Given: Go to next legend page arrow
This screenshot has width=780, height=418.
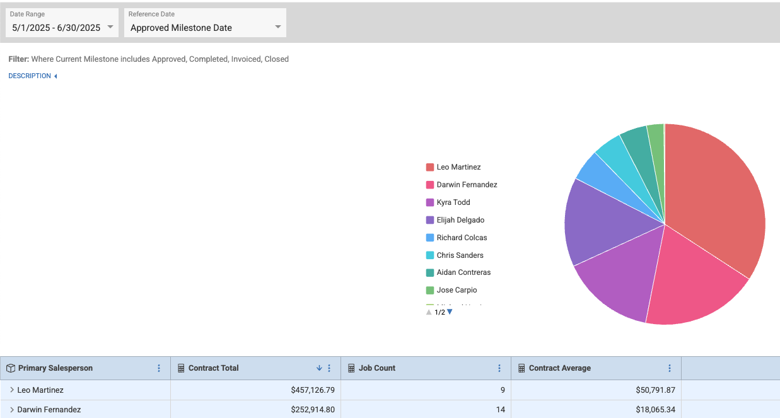Looking at the screenshot, I should point(450,311).
